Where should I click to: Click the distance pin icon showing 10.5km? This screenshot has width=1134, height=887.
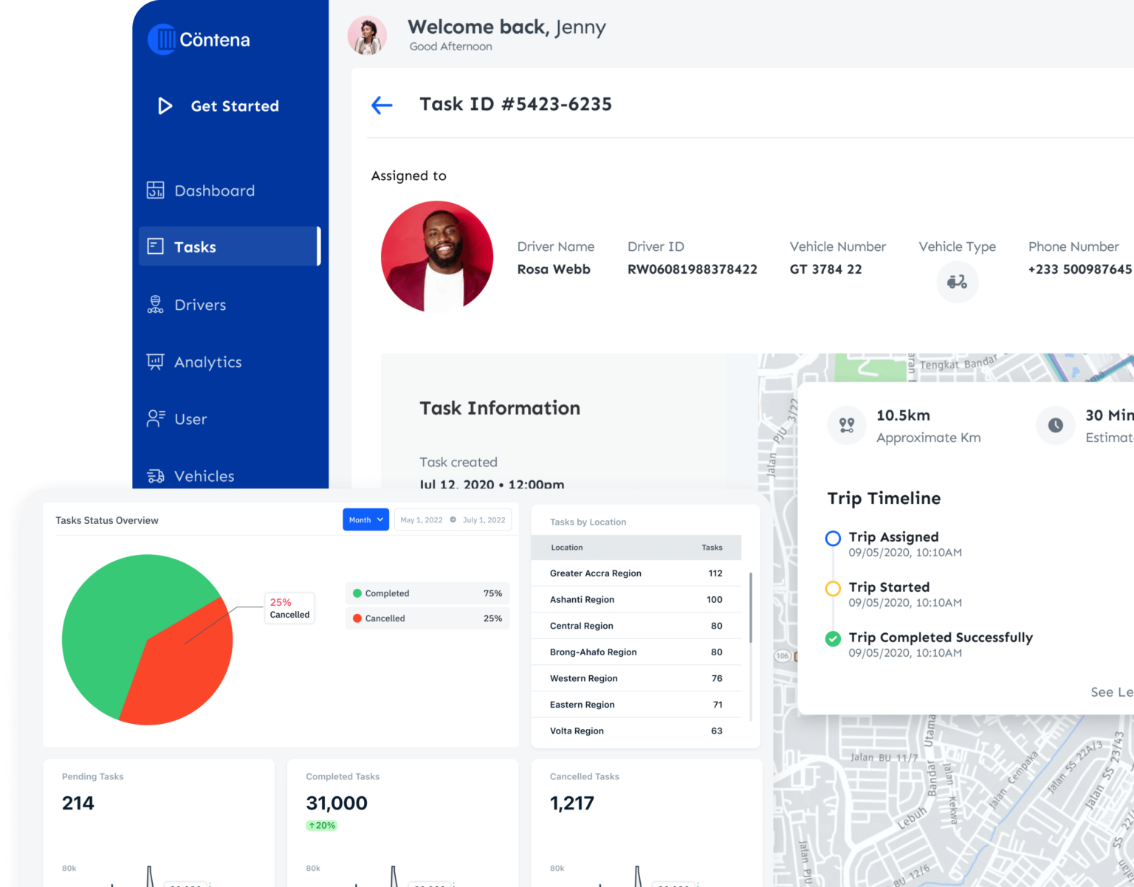tap(846, 425)
